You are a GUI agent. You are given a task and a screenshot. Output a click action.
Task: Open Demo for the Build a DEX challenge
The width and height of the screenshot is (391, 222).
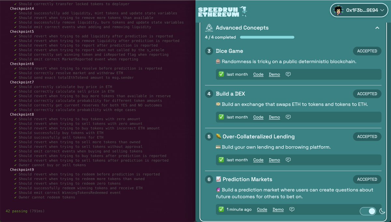[x=274, y=117]
